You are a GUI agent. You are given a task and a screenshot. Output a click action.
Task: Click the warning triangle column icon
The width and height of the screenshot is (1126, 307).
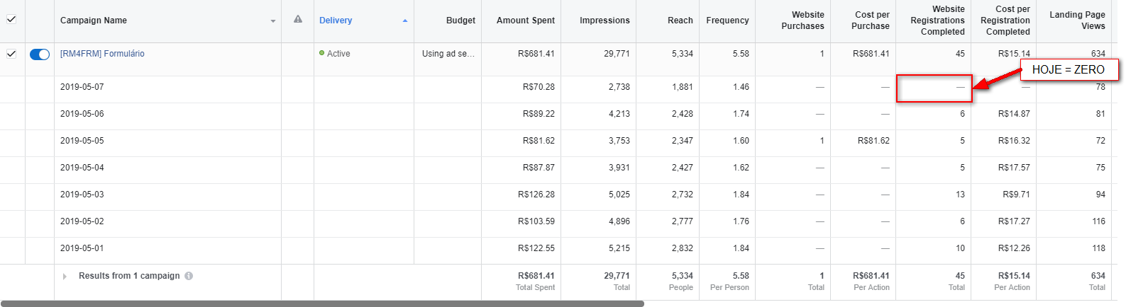point(298,19)
